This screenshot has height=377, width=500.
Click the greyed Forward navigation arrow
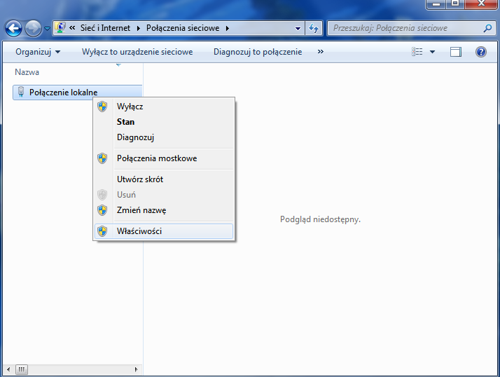click(x=33, y=29)
